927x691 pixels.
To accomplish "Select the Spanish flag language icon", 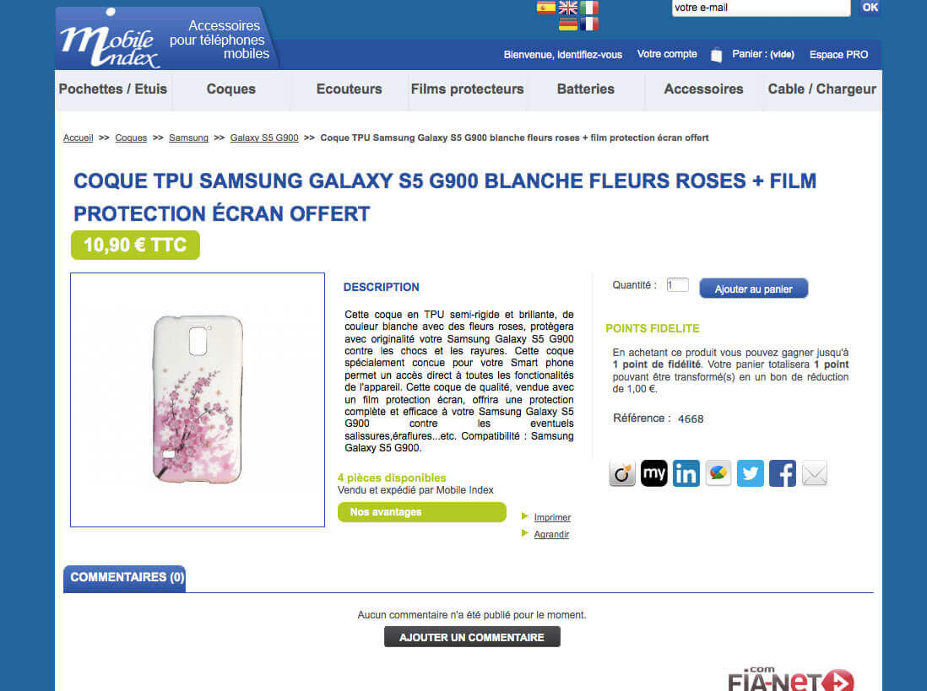I will [545, 7].
